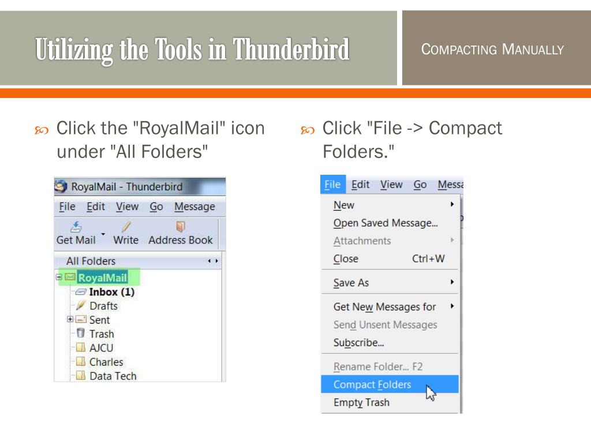
Task: Choose Close Ctrl+W menu item
Action: pyautogui.click(x=390, y=259)
